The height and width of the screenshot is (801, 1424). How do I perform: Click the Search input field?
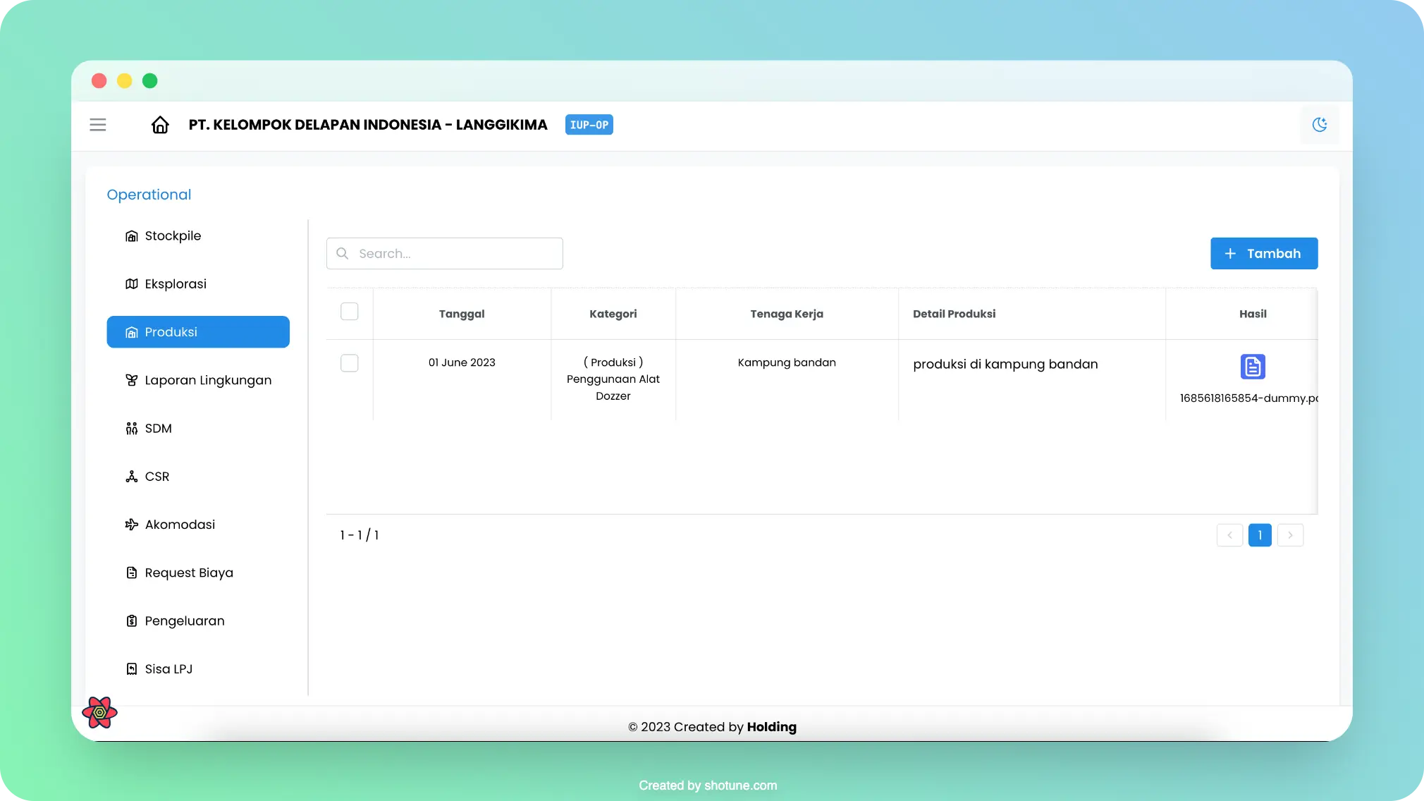click(x=444, y=253)
